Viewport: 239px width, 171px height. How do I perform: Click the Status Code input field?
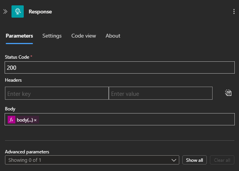tap(120, 67)
